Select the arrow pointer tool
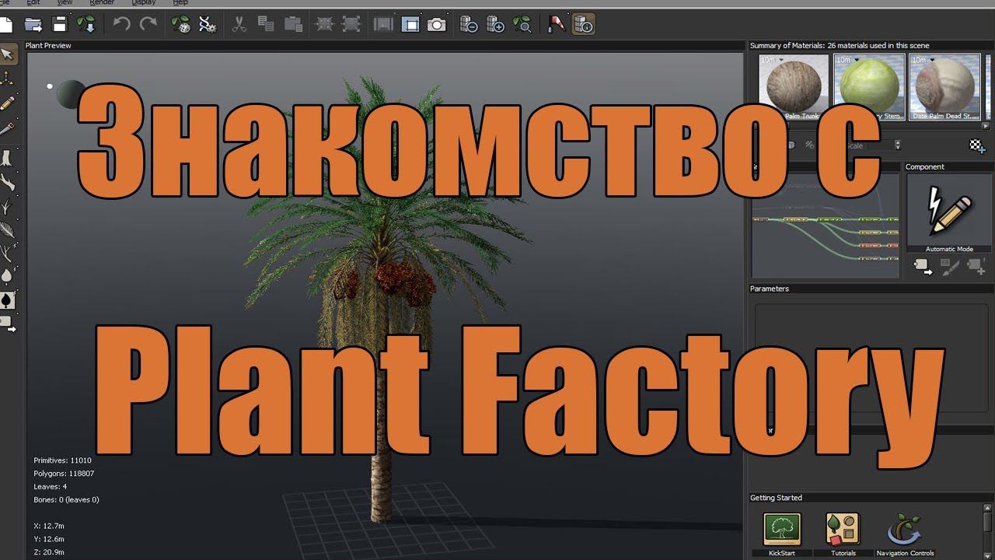 (7, 54)
